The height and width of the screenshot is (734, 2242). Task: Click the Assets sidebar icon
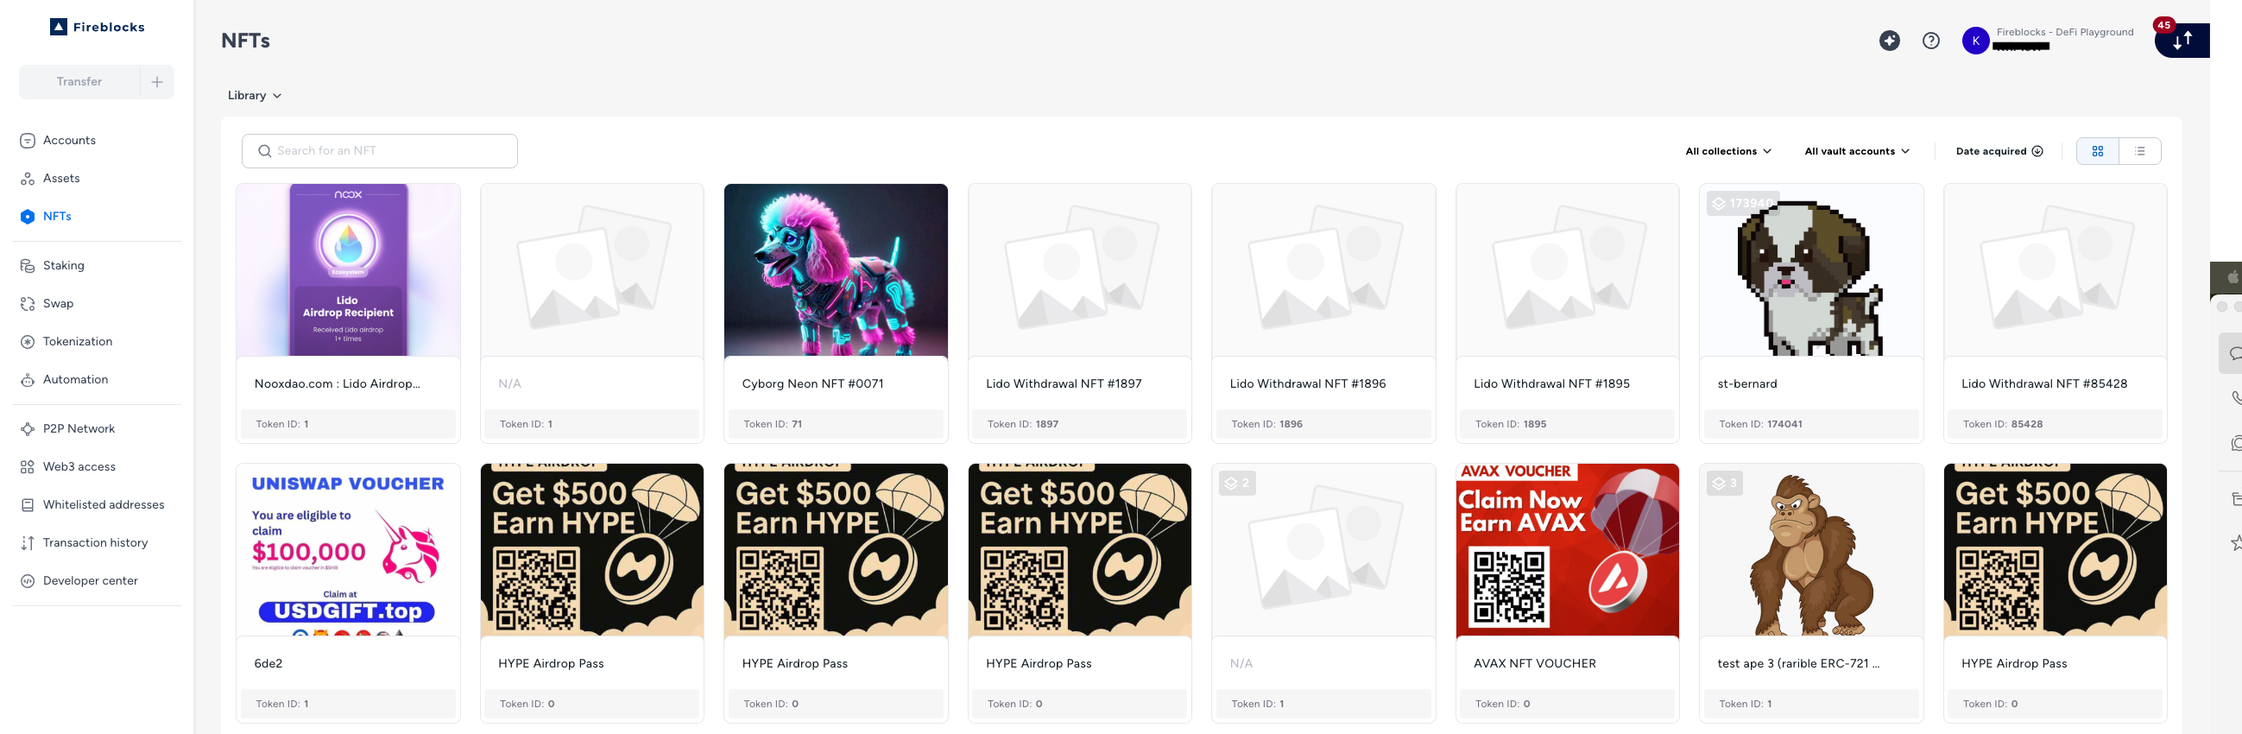click(28, 179)
